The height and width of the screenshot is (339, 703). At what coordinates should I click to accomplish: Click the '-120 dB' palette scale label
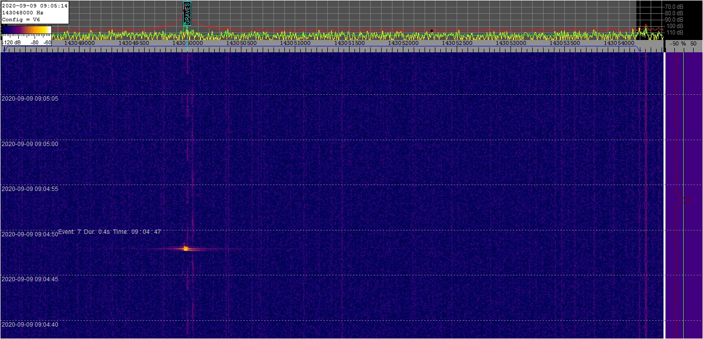[x=11, y=42]
